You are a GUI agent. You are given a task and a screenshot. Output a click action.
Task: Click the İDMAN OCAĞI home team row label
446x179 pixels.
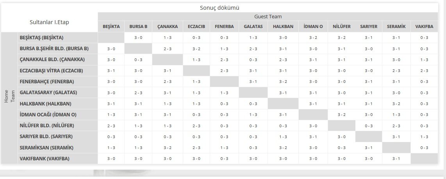click(48, 115)
